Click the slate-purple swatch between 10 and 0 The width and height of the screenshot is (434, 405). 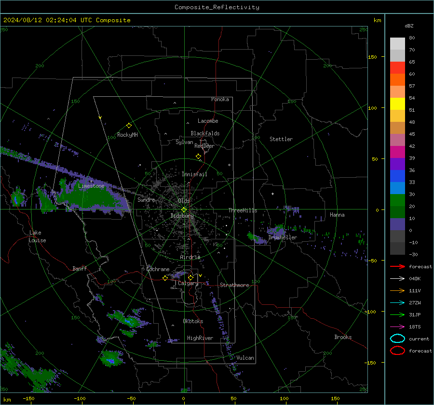tap(397, 224)
